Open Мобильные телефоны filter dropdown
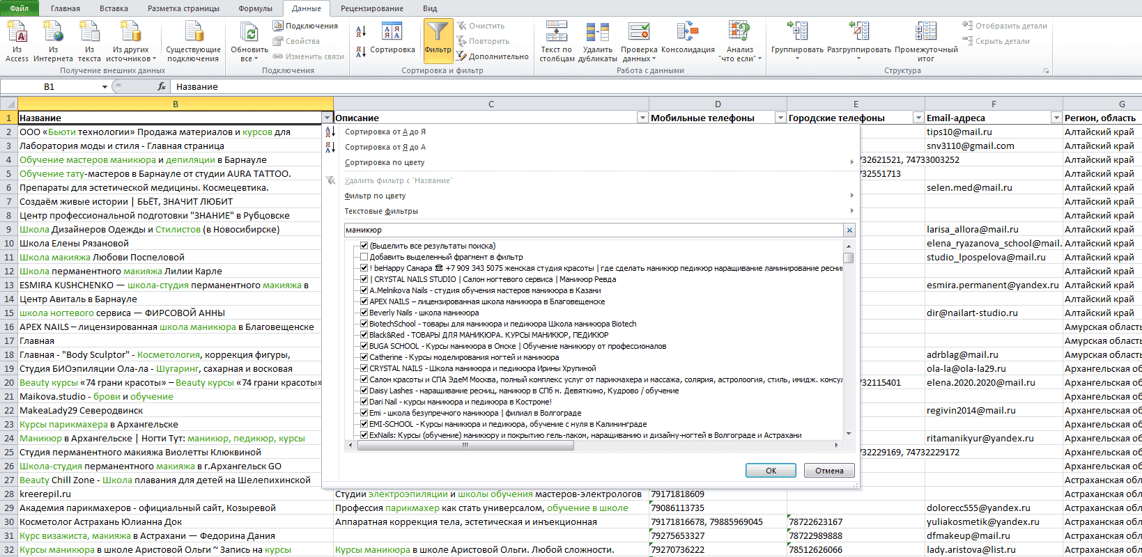The height and width of the screenshot is (557, 1142). pyautogui.click(x=780, y=118)
